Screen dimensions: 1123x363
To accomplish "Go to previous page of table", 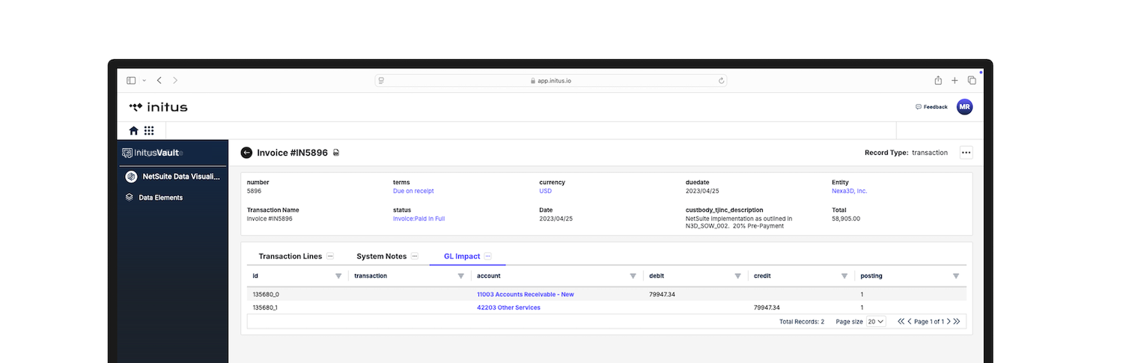I will 910,321.
